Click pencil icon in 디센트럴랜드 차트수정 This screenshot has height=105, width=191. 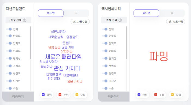click(x=74, y=22)
